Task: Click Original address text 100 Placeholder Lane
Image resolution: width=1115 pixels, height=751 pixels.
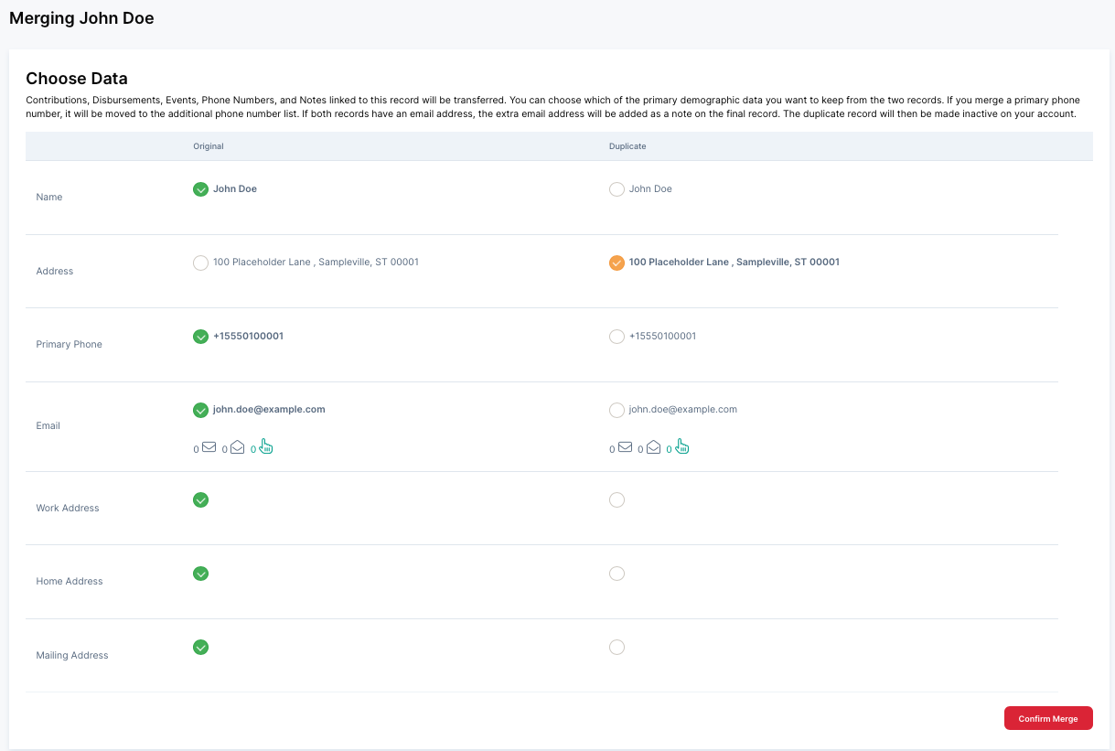Action: pos(316,262)
